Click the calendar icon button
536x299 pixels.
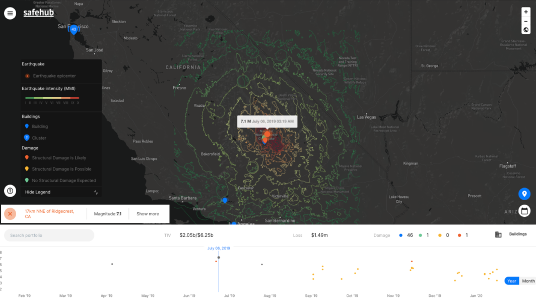(524, 211)
